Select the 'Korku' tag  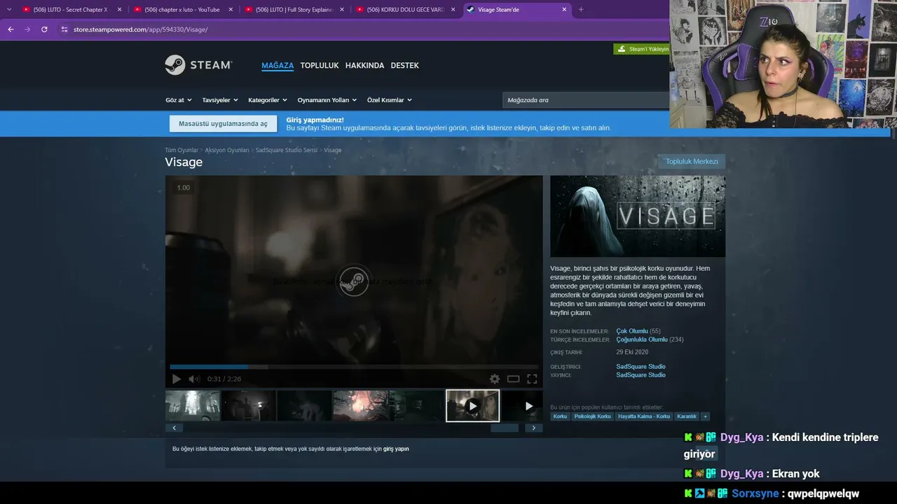click(560, 416)
